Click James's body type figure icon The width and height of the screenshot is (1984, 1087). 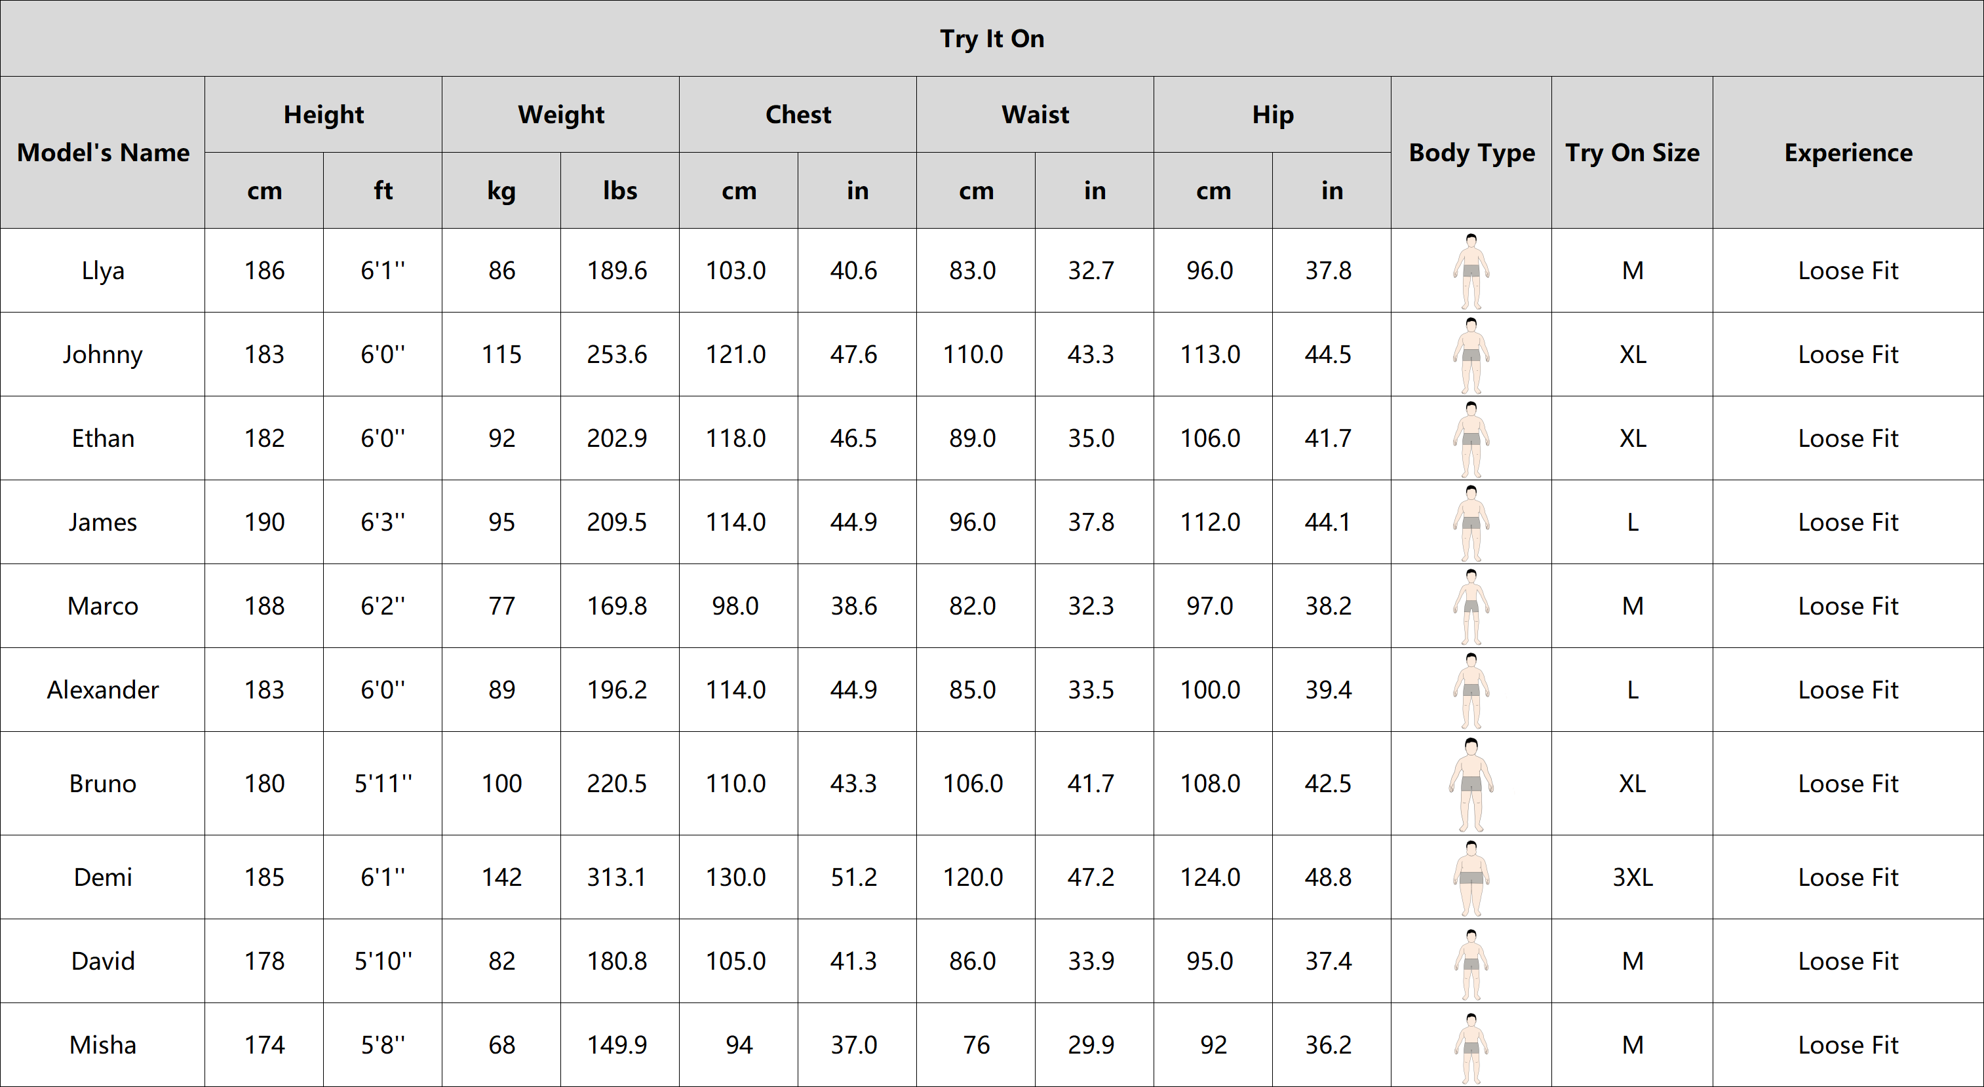1471,523
